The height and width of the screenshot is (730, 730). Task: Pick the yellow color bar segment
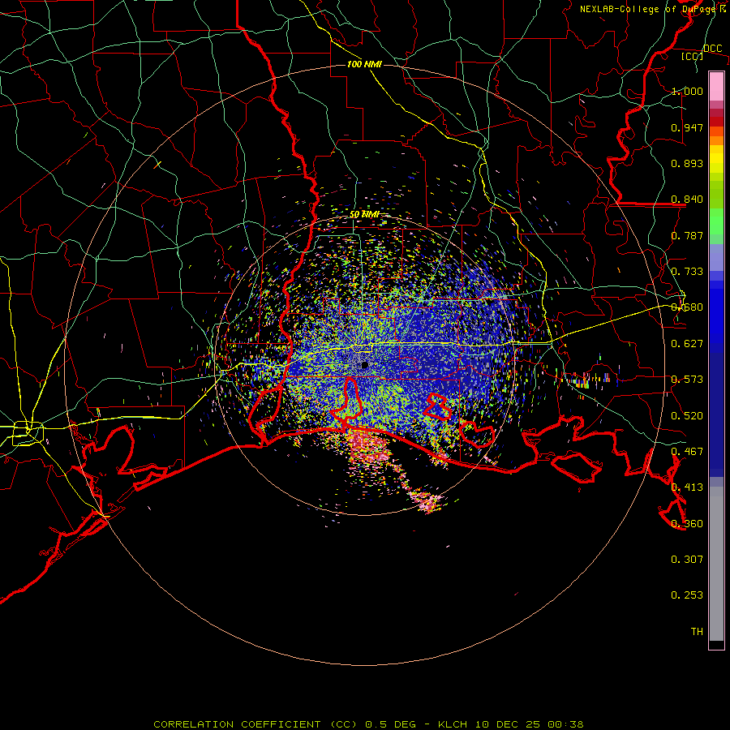click(716, 159)
